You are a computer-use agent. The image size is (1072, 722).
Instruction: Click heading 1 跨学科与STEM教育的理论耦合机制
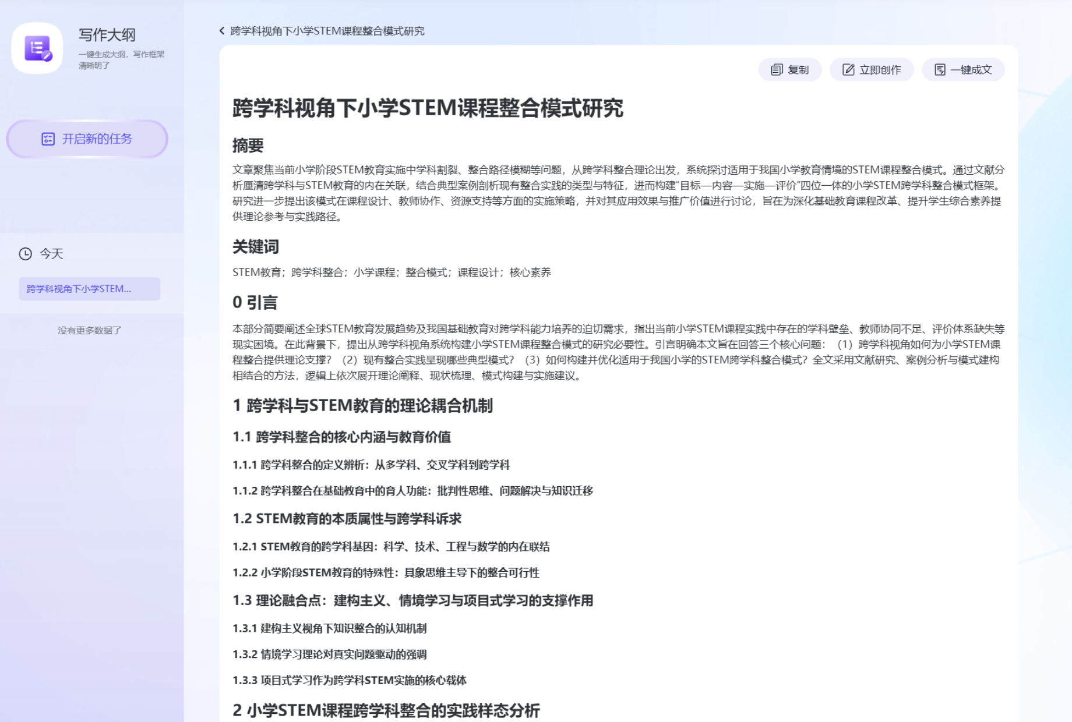tap(363, 406)
